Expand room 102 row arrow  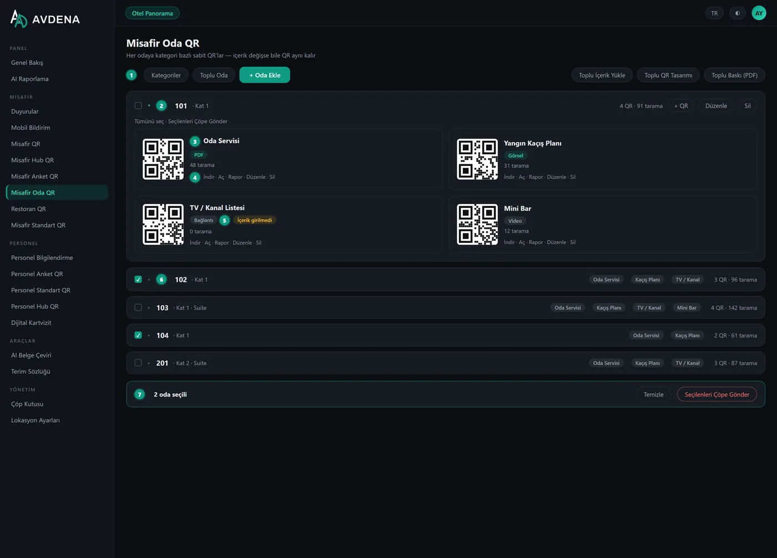click(x=149, y=280)
